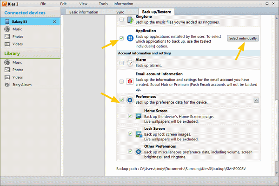This screenshot has width=279, height=186.
Task: Collapse the Preferences section arrow
Action: [256, 100]
